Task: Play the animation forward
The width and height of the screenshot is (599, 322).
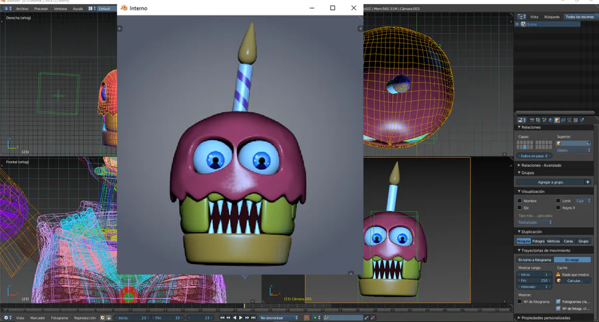Action: pos(241,318)
